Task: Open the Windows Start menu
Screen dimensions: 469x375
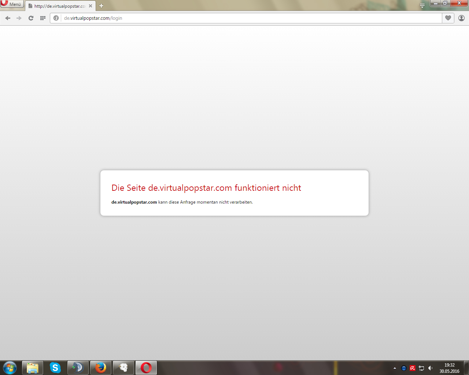Action: click(10, 368)
